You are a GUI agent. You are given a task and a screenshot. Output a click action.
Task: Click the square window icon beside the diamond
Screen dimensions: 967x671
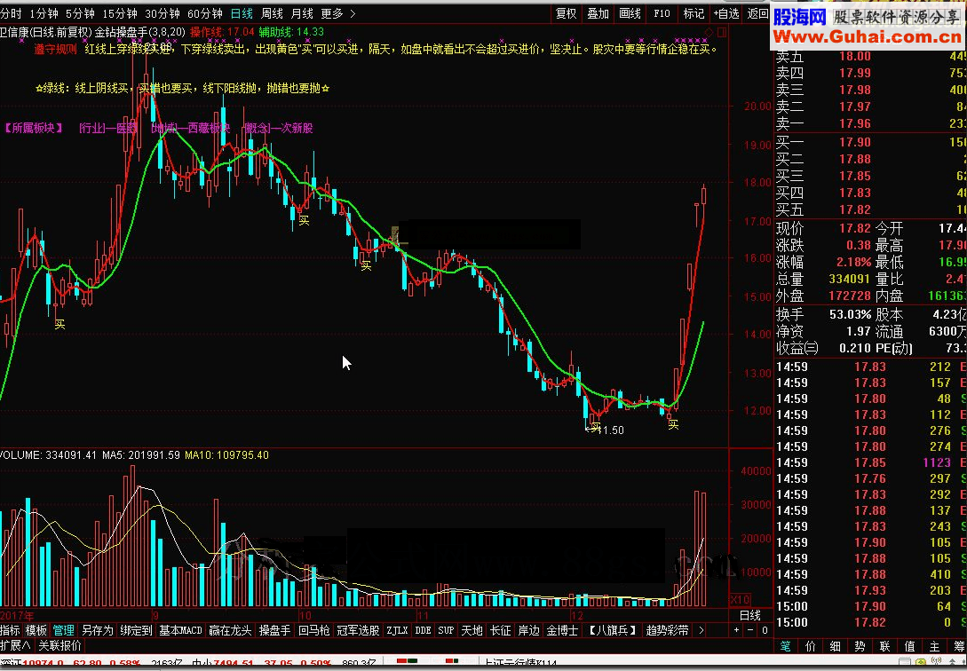722,32
